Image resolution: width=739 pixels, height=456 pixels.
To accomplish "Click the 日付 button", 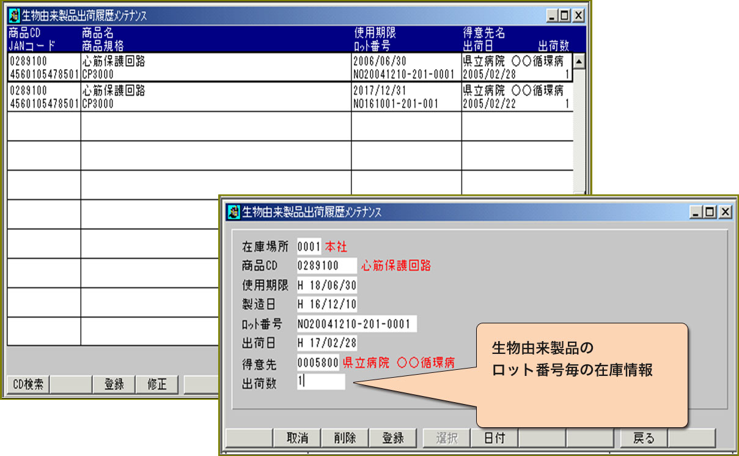I will point(494,438).
